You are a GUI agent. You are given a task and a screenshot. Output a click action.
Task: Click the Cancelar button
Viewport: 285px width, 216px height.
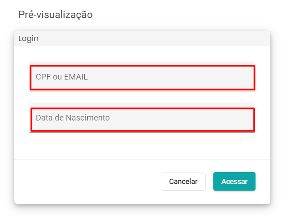[x=183, y=182]
